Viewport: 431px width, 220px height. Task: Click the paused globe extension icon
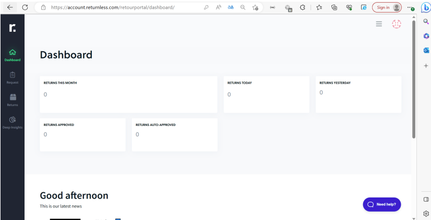click(x=289, y=8)
